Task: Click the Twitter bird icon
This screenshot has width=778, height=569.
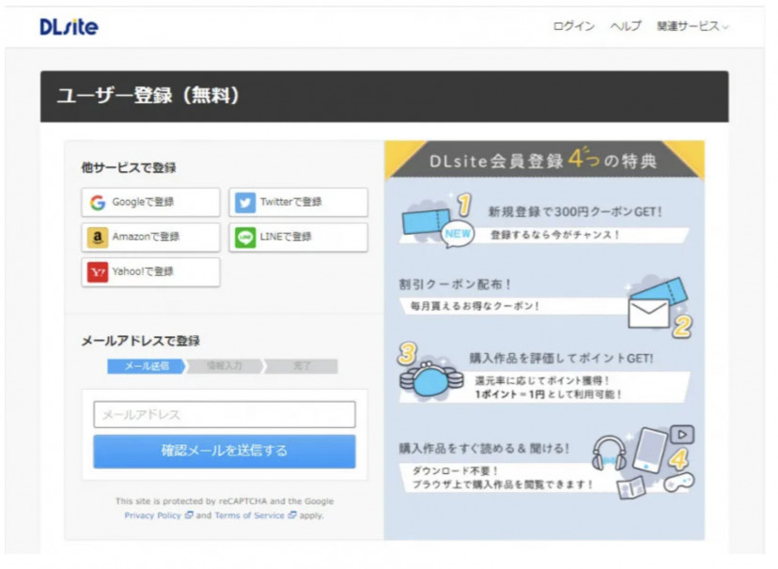Action: (x=245, y=203)
